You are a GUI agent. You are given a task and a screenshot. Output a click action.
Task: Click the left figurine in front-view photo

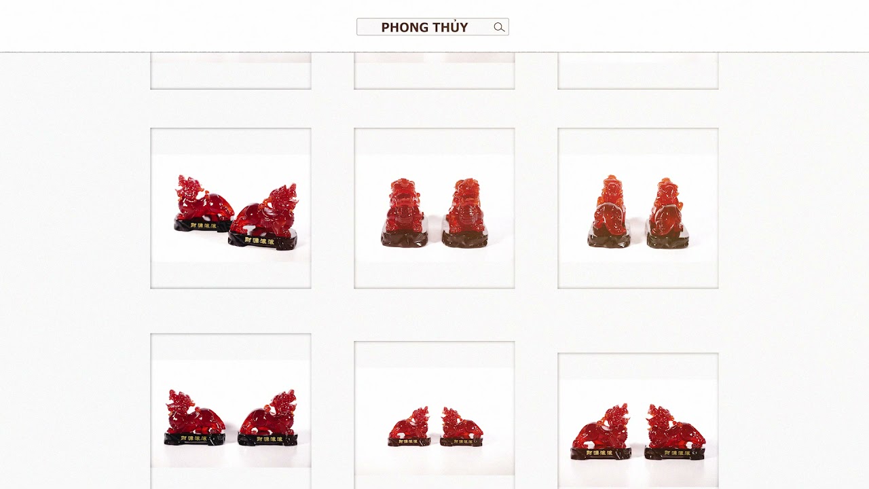[x=405, y=213]
